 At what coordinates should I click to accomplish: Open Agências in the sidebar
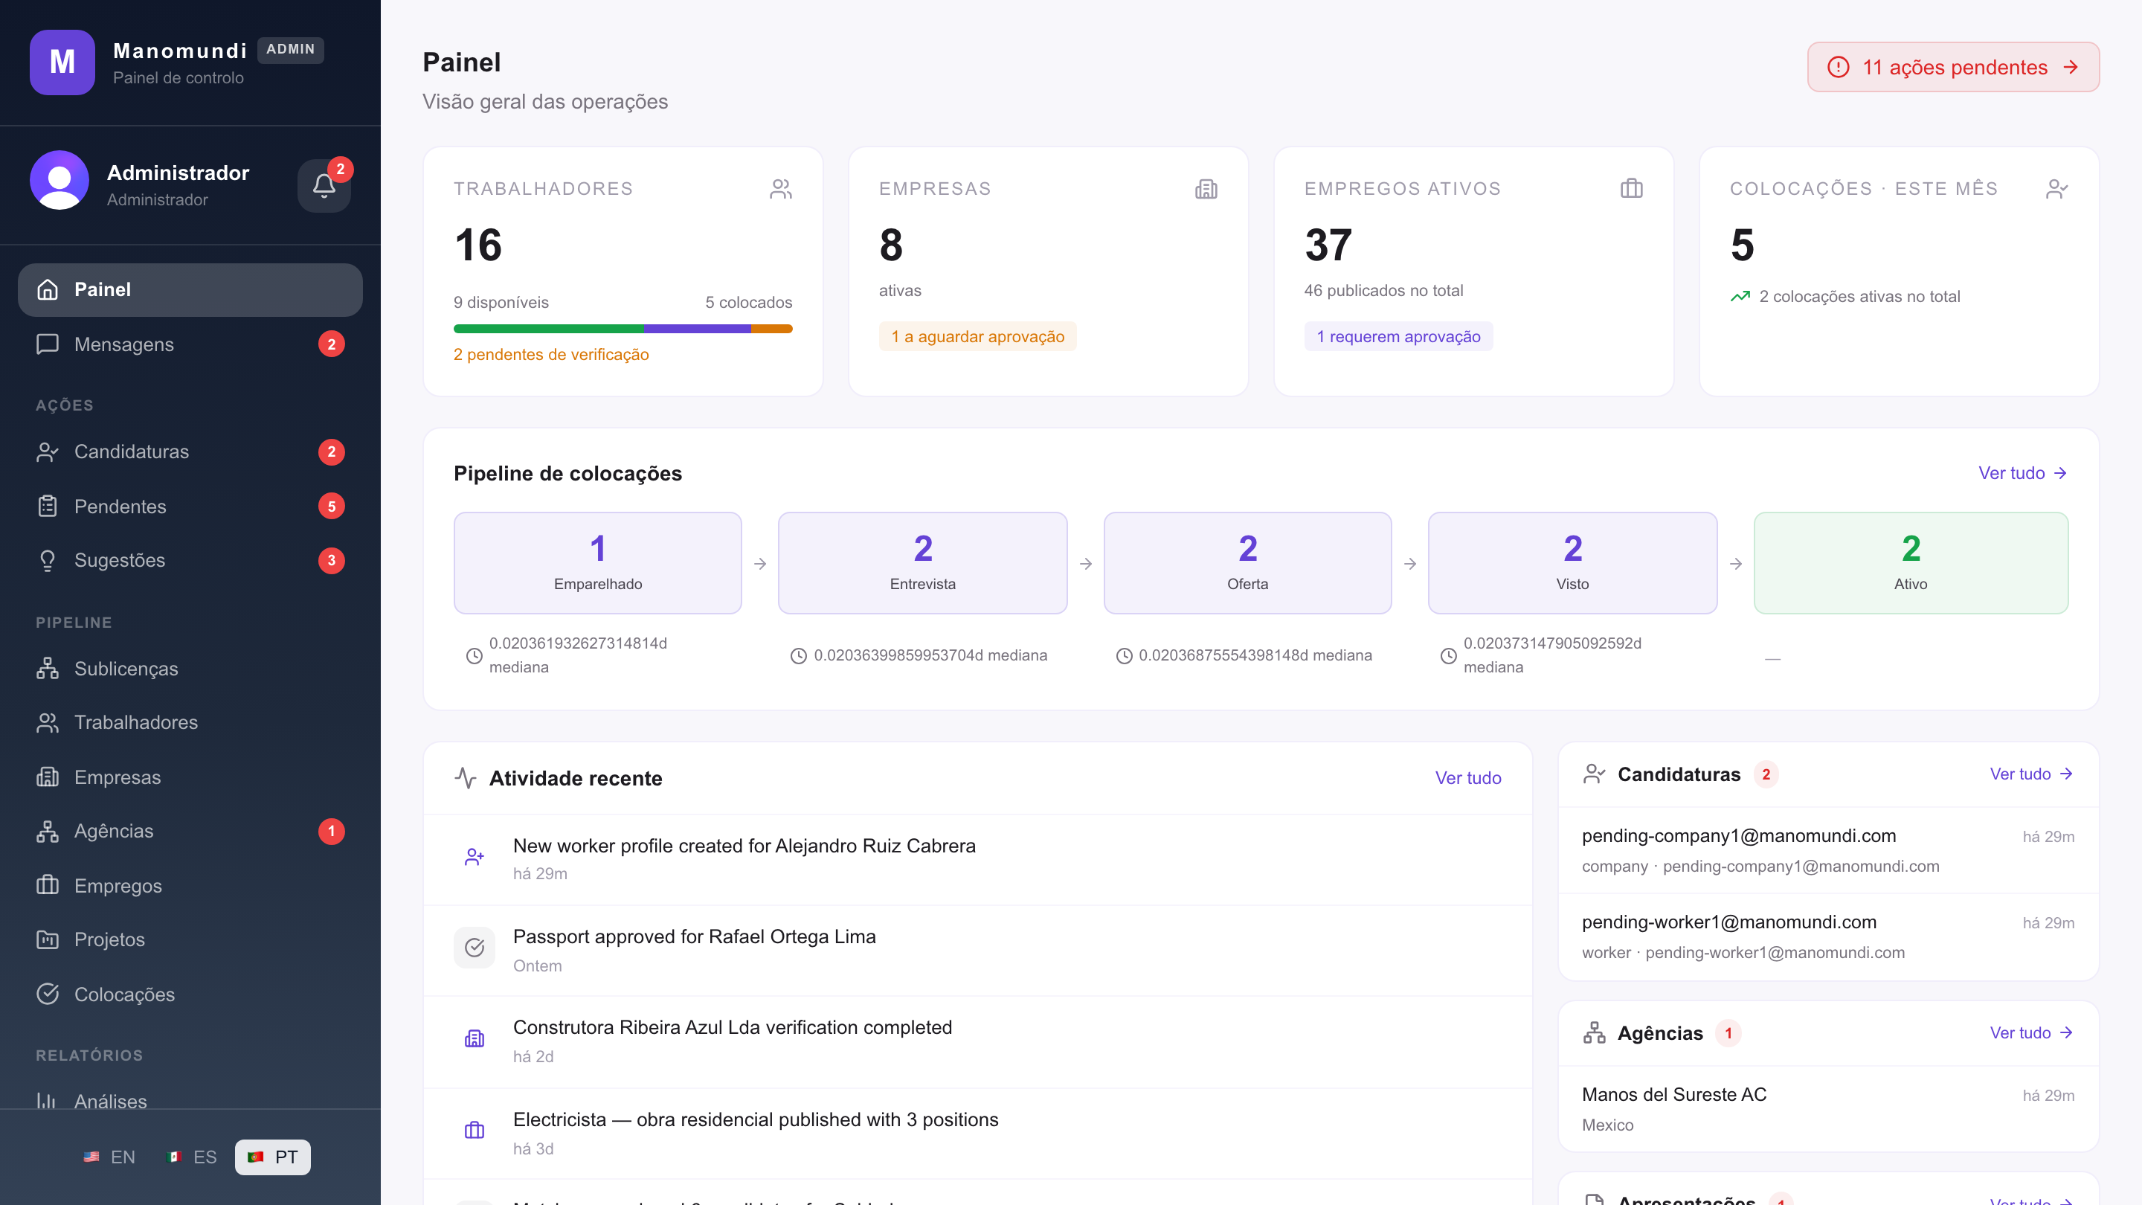click(190, 831)
